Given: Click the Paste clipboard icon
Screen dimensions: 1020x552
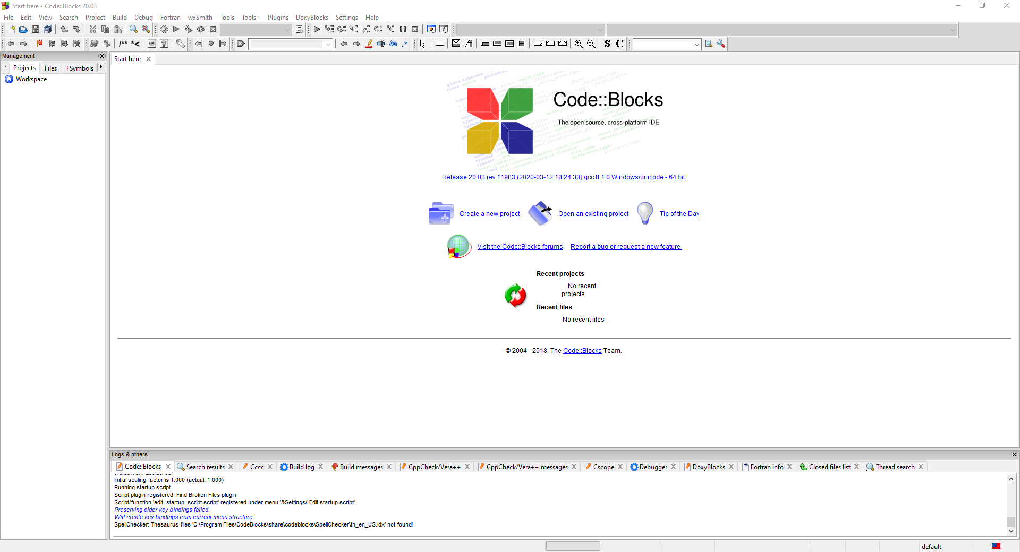Looking at the screenshot, I should [x=118, y=29].
